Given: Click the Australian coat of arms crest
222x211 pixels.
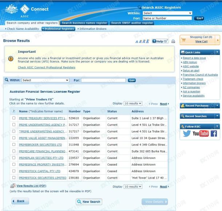Looking at the screenshot, I should click(x=12, y=9).
